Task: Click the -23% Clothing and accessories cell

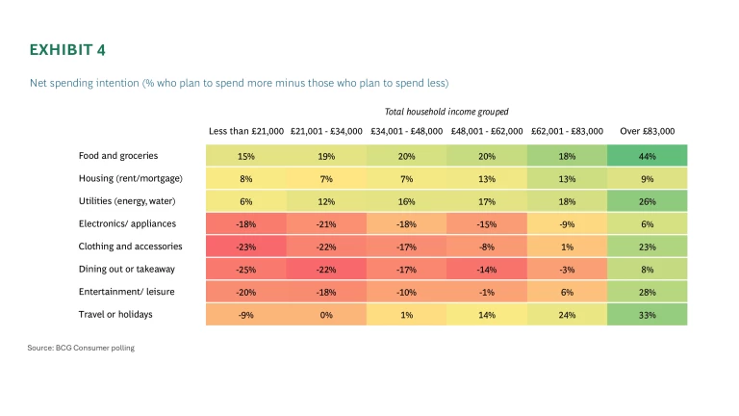Action: pos(246,246)
